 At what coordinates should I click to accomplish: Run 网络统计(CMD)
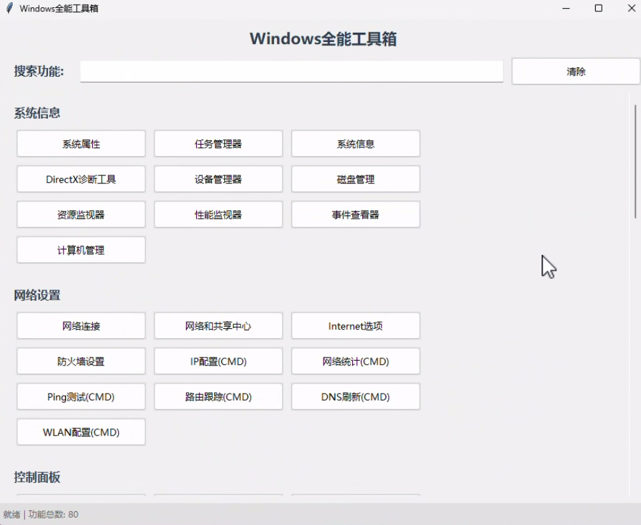tap(356, 361)
